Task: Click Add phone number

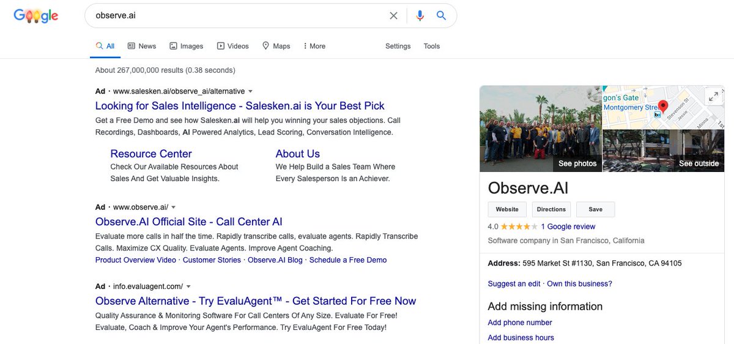Action: (x=520, y=323)
